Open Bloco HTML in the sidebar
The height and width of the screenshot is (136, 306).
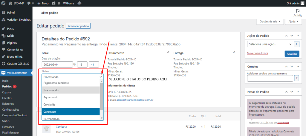(x=15, y=56)
